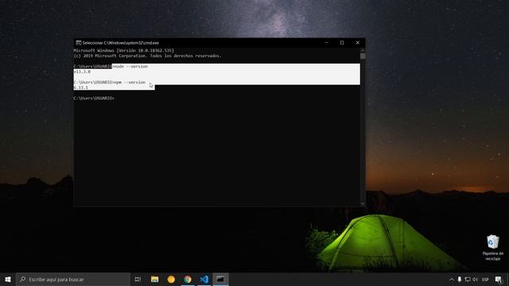
Task: Open the volume control in the tray
Action: point(476,279)
